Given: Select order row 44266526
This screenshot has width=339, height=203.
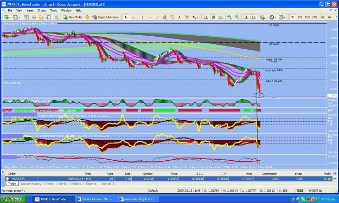Looking at the screenshot, I should 169,179.
